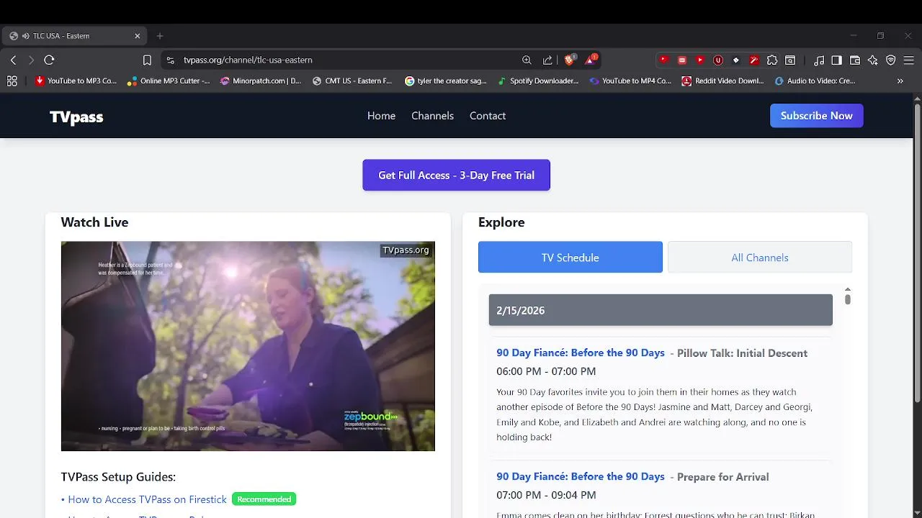Reload the page with the refresh icon
Viewport: 922px width, 518px height.
[x=49, y=60]
